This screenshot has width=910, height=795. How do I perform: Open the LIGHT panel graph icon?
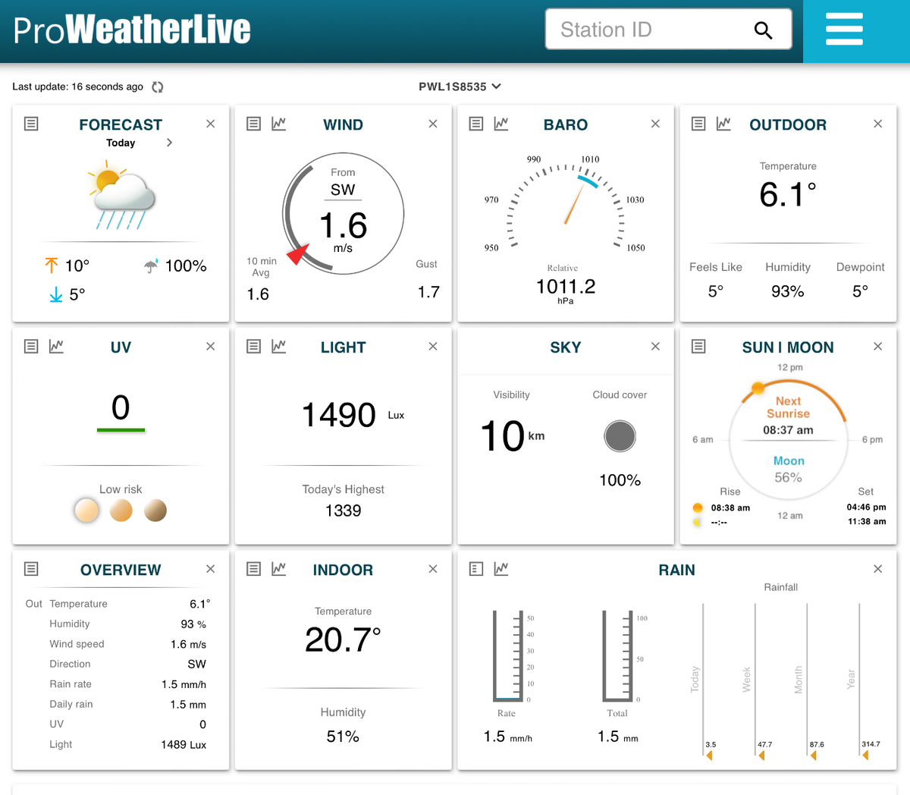point(279,347)
